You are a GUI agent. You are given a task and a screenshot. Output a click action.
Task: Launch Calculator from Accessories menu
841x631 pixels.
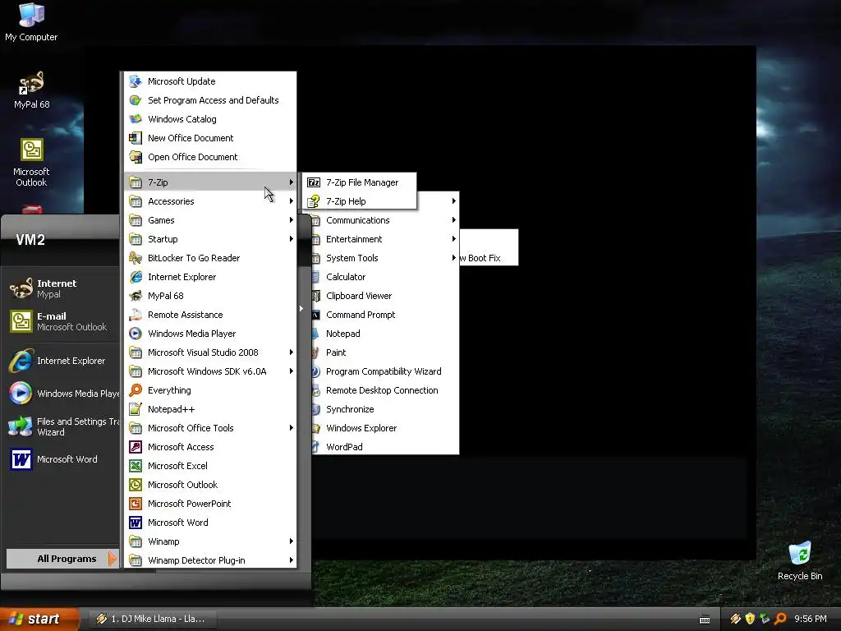tap(385, 277)
